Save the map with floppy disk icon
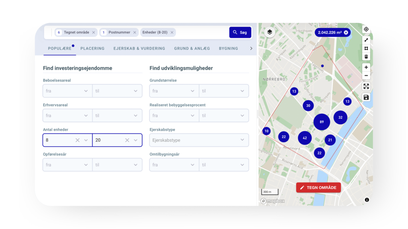Screen dimensions: 408x229 366,97
